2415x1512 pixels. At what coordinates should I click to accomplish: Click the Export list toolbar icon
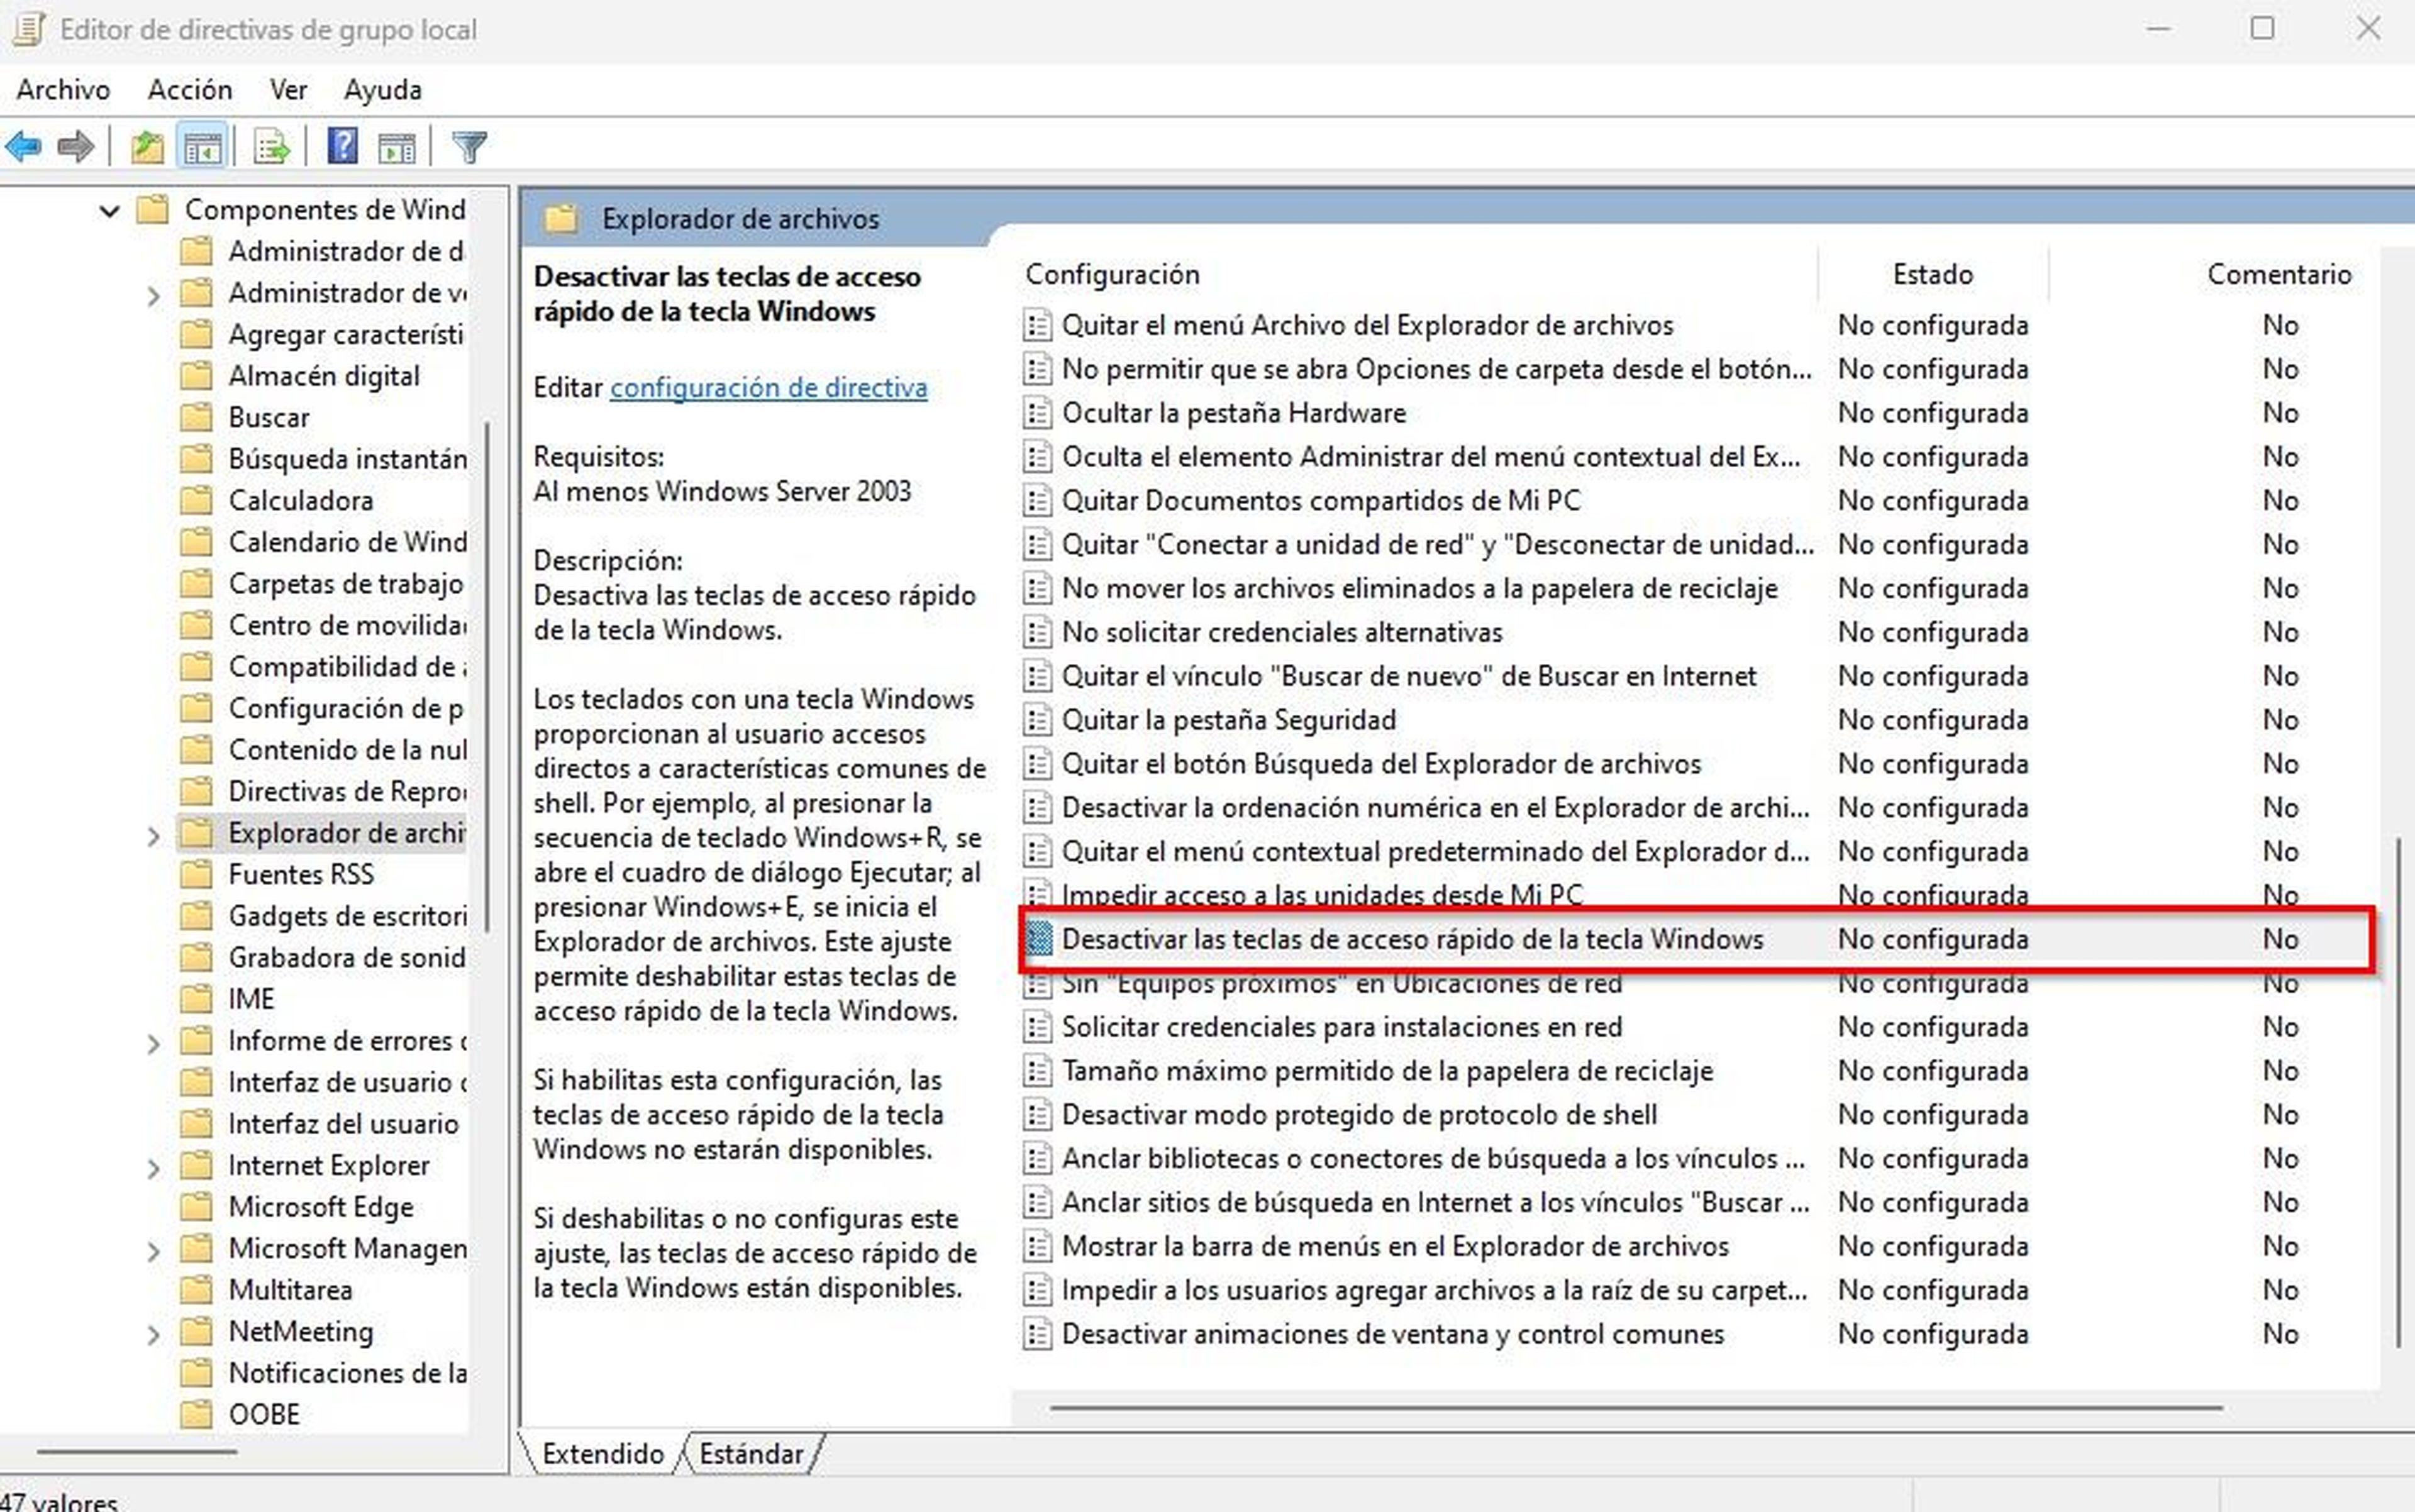[271, 148]
